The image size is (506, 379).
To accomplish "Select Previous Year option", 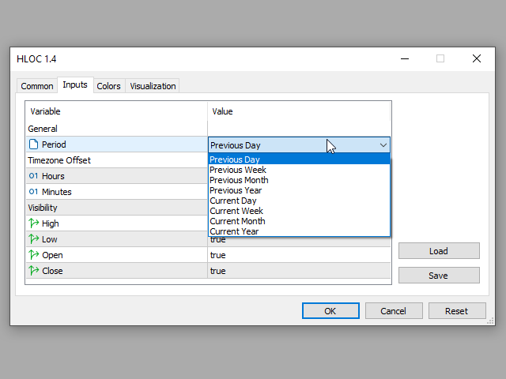I will click(x=299, y=190).
